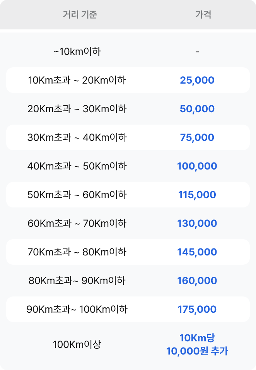
Task: Click the 130,000 price value
Action: point(197,223)
